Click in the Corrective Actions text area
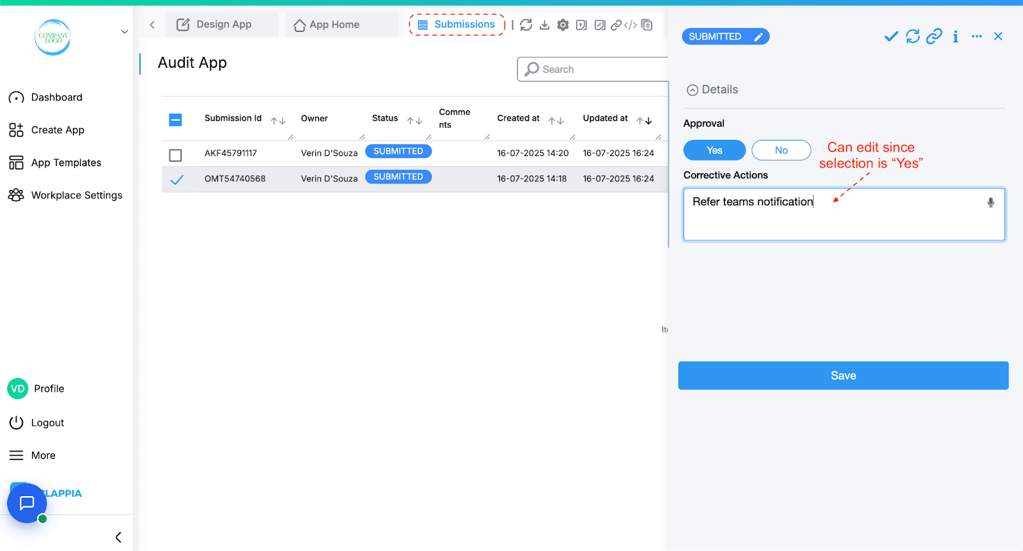 pyautogui.click(x=844, y=214)
